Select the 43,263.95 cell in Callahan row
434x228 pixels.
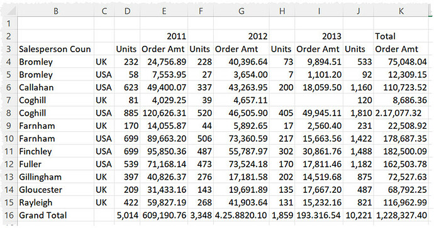pos(242,87)
